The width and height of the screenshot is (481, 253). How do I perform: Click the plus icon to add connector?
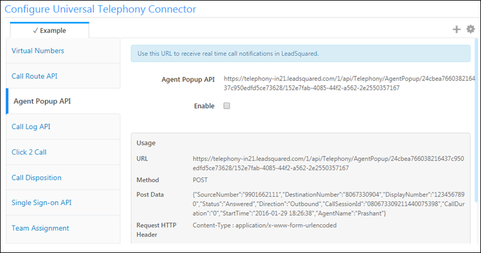[456, 29]
